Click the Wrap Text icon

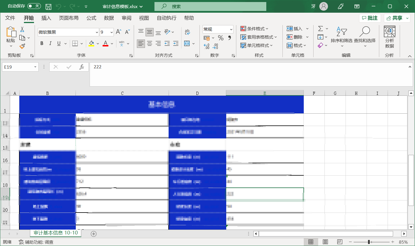point(187,32)
